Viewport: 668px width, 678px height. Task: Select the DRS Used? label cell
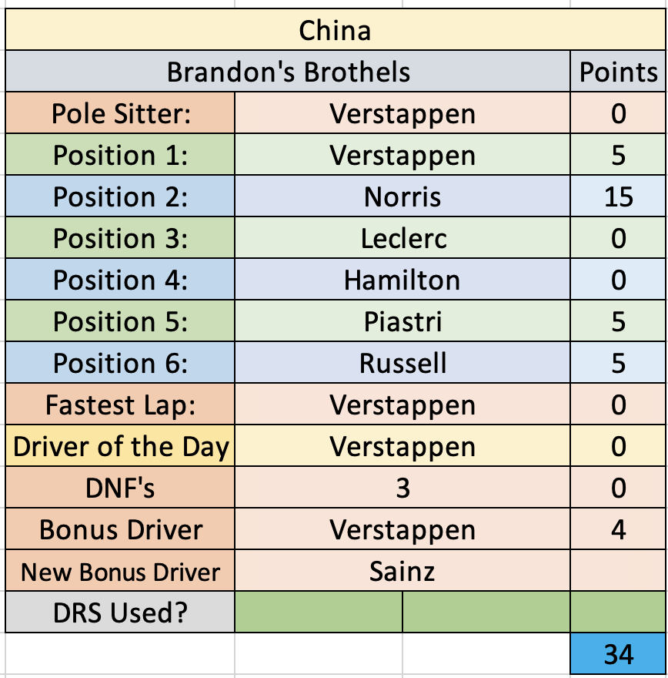coord(120,612)
